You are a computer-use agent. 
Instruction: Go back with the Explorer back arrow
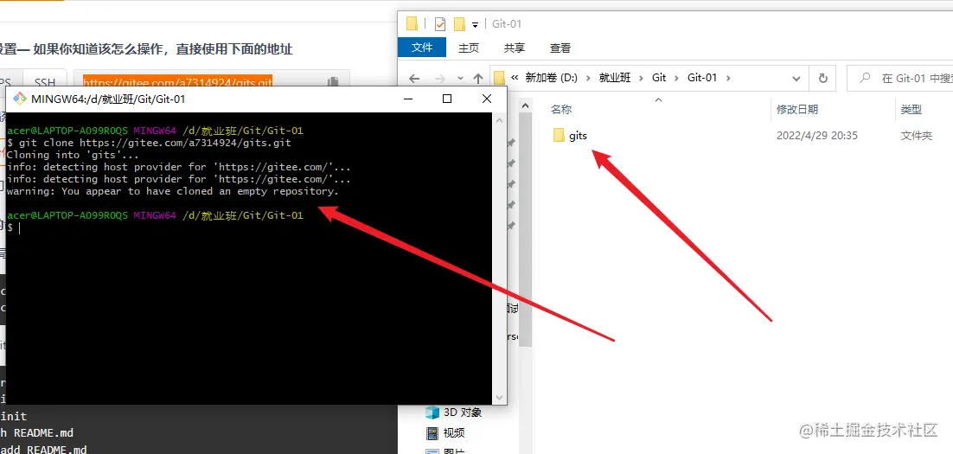pos(414,79)
